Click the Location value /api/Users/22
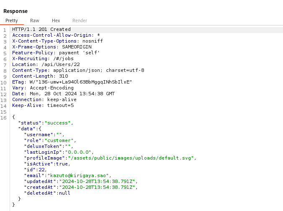The width and height of the screenshot is (283, 211). (x=60, y=64)
